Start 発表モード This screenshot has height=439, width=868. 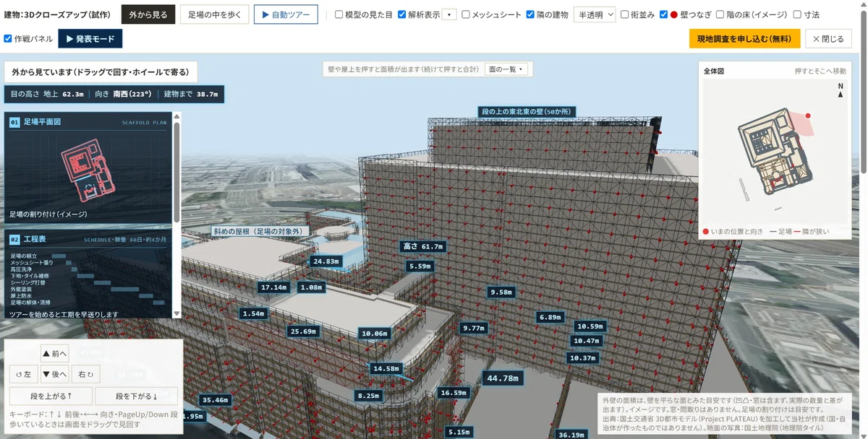point(90,39)
